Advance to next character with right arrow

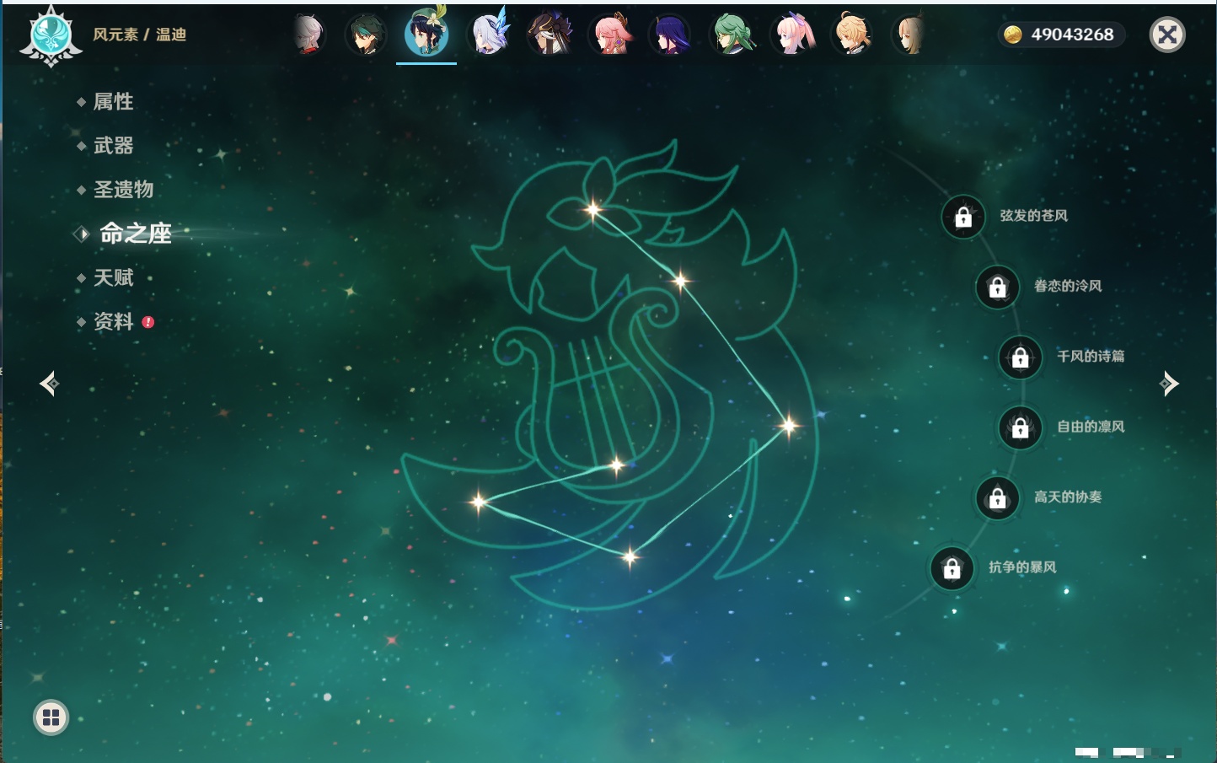tap(1169, 384)
